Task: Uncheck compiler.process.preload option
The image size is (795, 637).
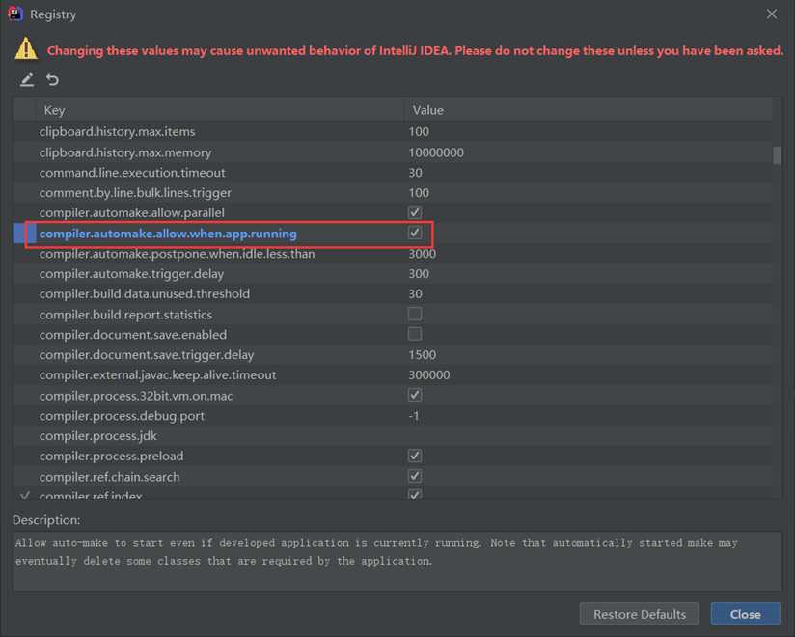Action: coord(415,456)
